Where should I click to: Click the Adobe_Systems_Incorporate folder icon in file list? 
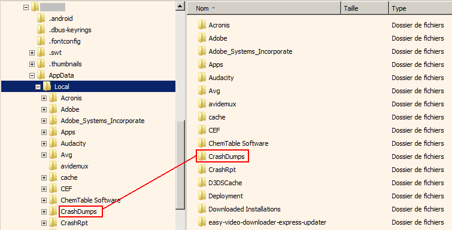pos(202,51)
